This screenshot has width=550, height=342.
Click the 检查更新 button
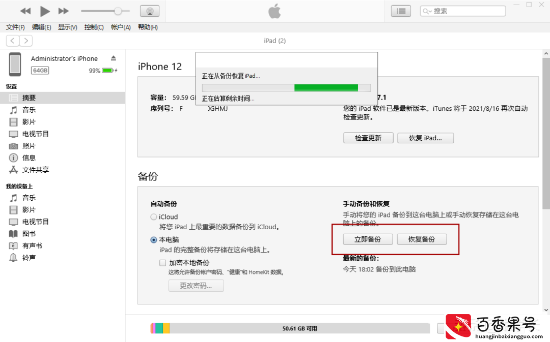(x=368, y=138)
